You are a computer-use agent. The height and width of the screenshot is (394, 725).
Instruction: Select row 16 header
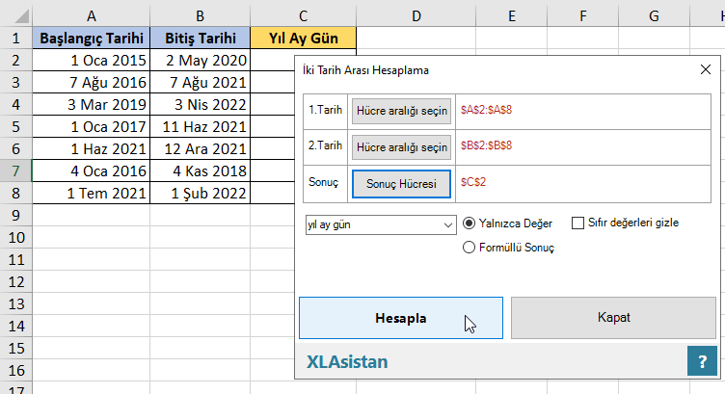(15, 371)
